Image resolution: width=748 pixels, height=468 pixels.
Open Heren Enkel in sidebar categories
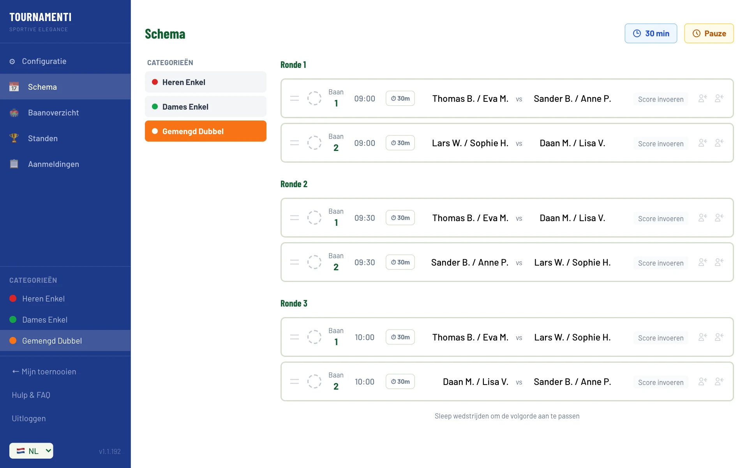point(65,299)
